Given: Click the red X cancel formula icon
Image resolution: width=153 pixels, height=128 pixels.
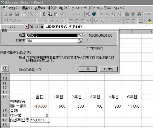Looking at the screenshot, I should [32, 27].
